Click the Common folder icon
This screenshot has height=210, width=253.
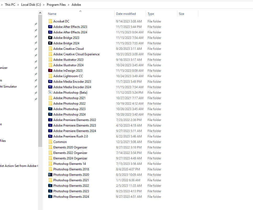tap(50, 142)
